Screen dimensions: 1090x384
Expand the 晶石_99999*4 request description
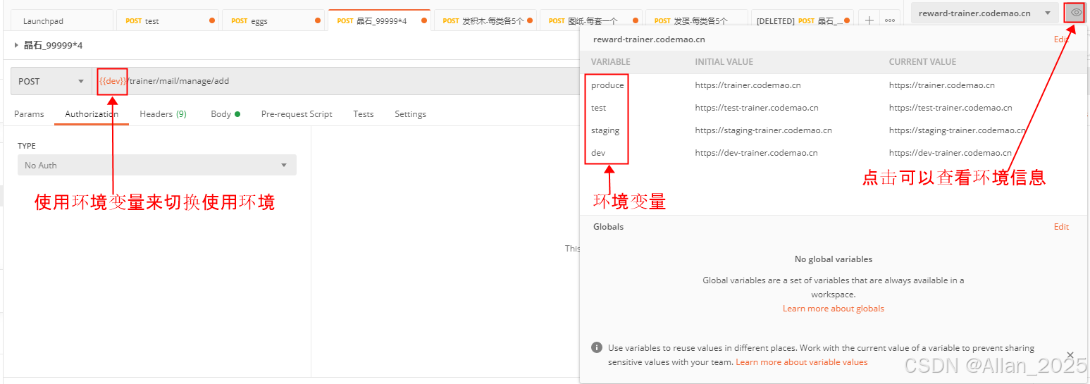pos(17,45)
